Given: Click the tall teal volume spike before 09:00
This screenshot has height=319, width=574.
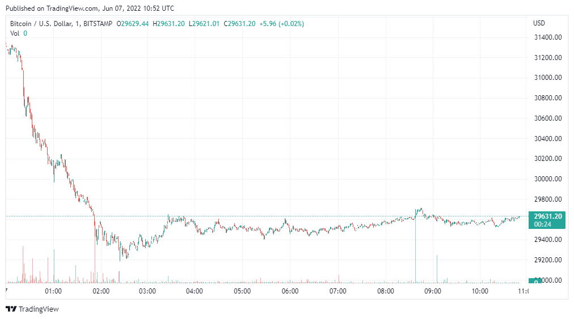Looking at the screenshot, I should click(415, 249).
